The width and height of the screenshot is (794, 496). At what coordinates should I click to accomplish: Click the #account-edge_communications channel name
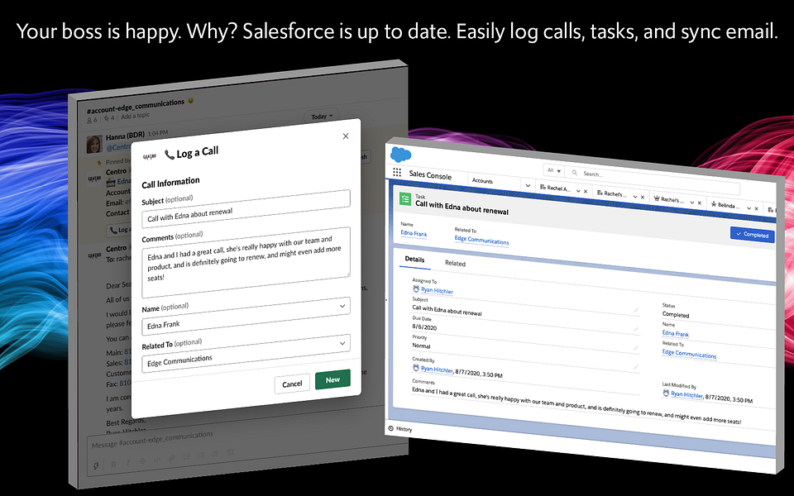pos(135,107)
